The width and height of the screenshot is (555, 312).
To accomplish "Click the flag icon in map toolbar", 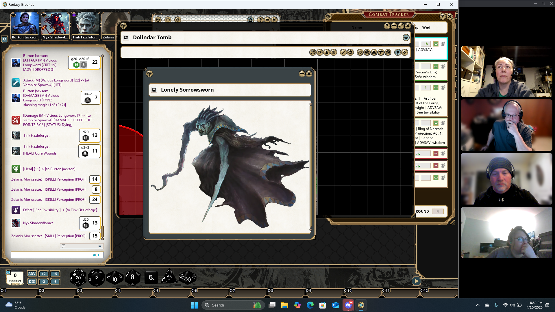I will click(381, 52).
